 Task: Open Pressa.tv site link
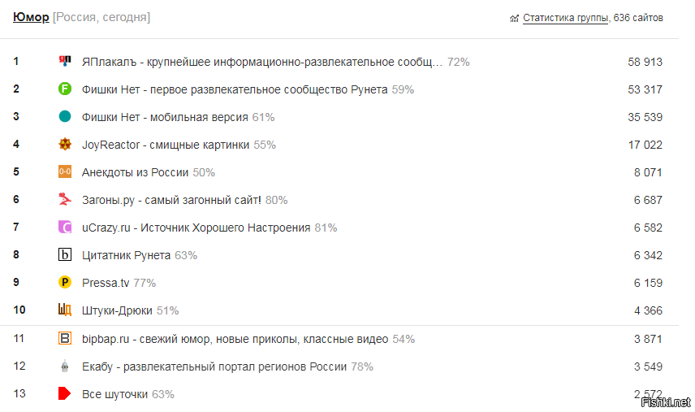coord(106,283)
